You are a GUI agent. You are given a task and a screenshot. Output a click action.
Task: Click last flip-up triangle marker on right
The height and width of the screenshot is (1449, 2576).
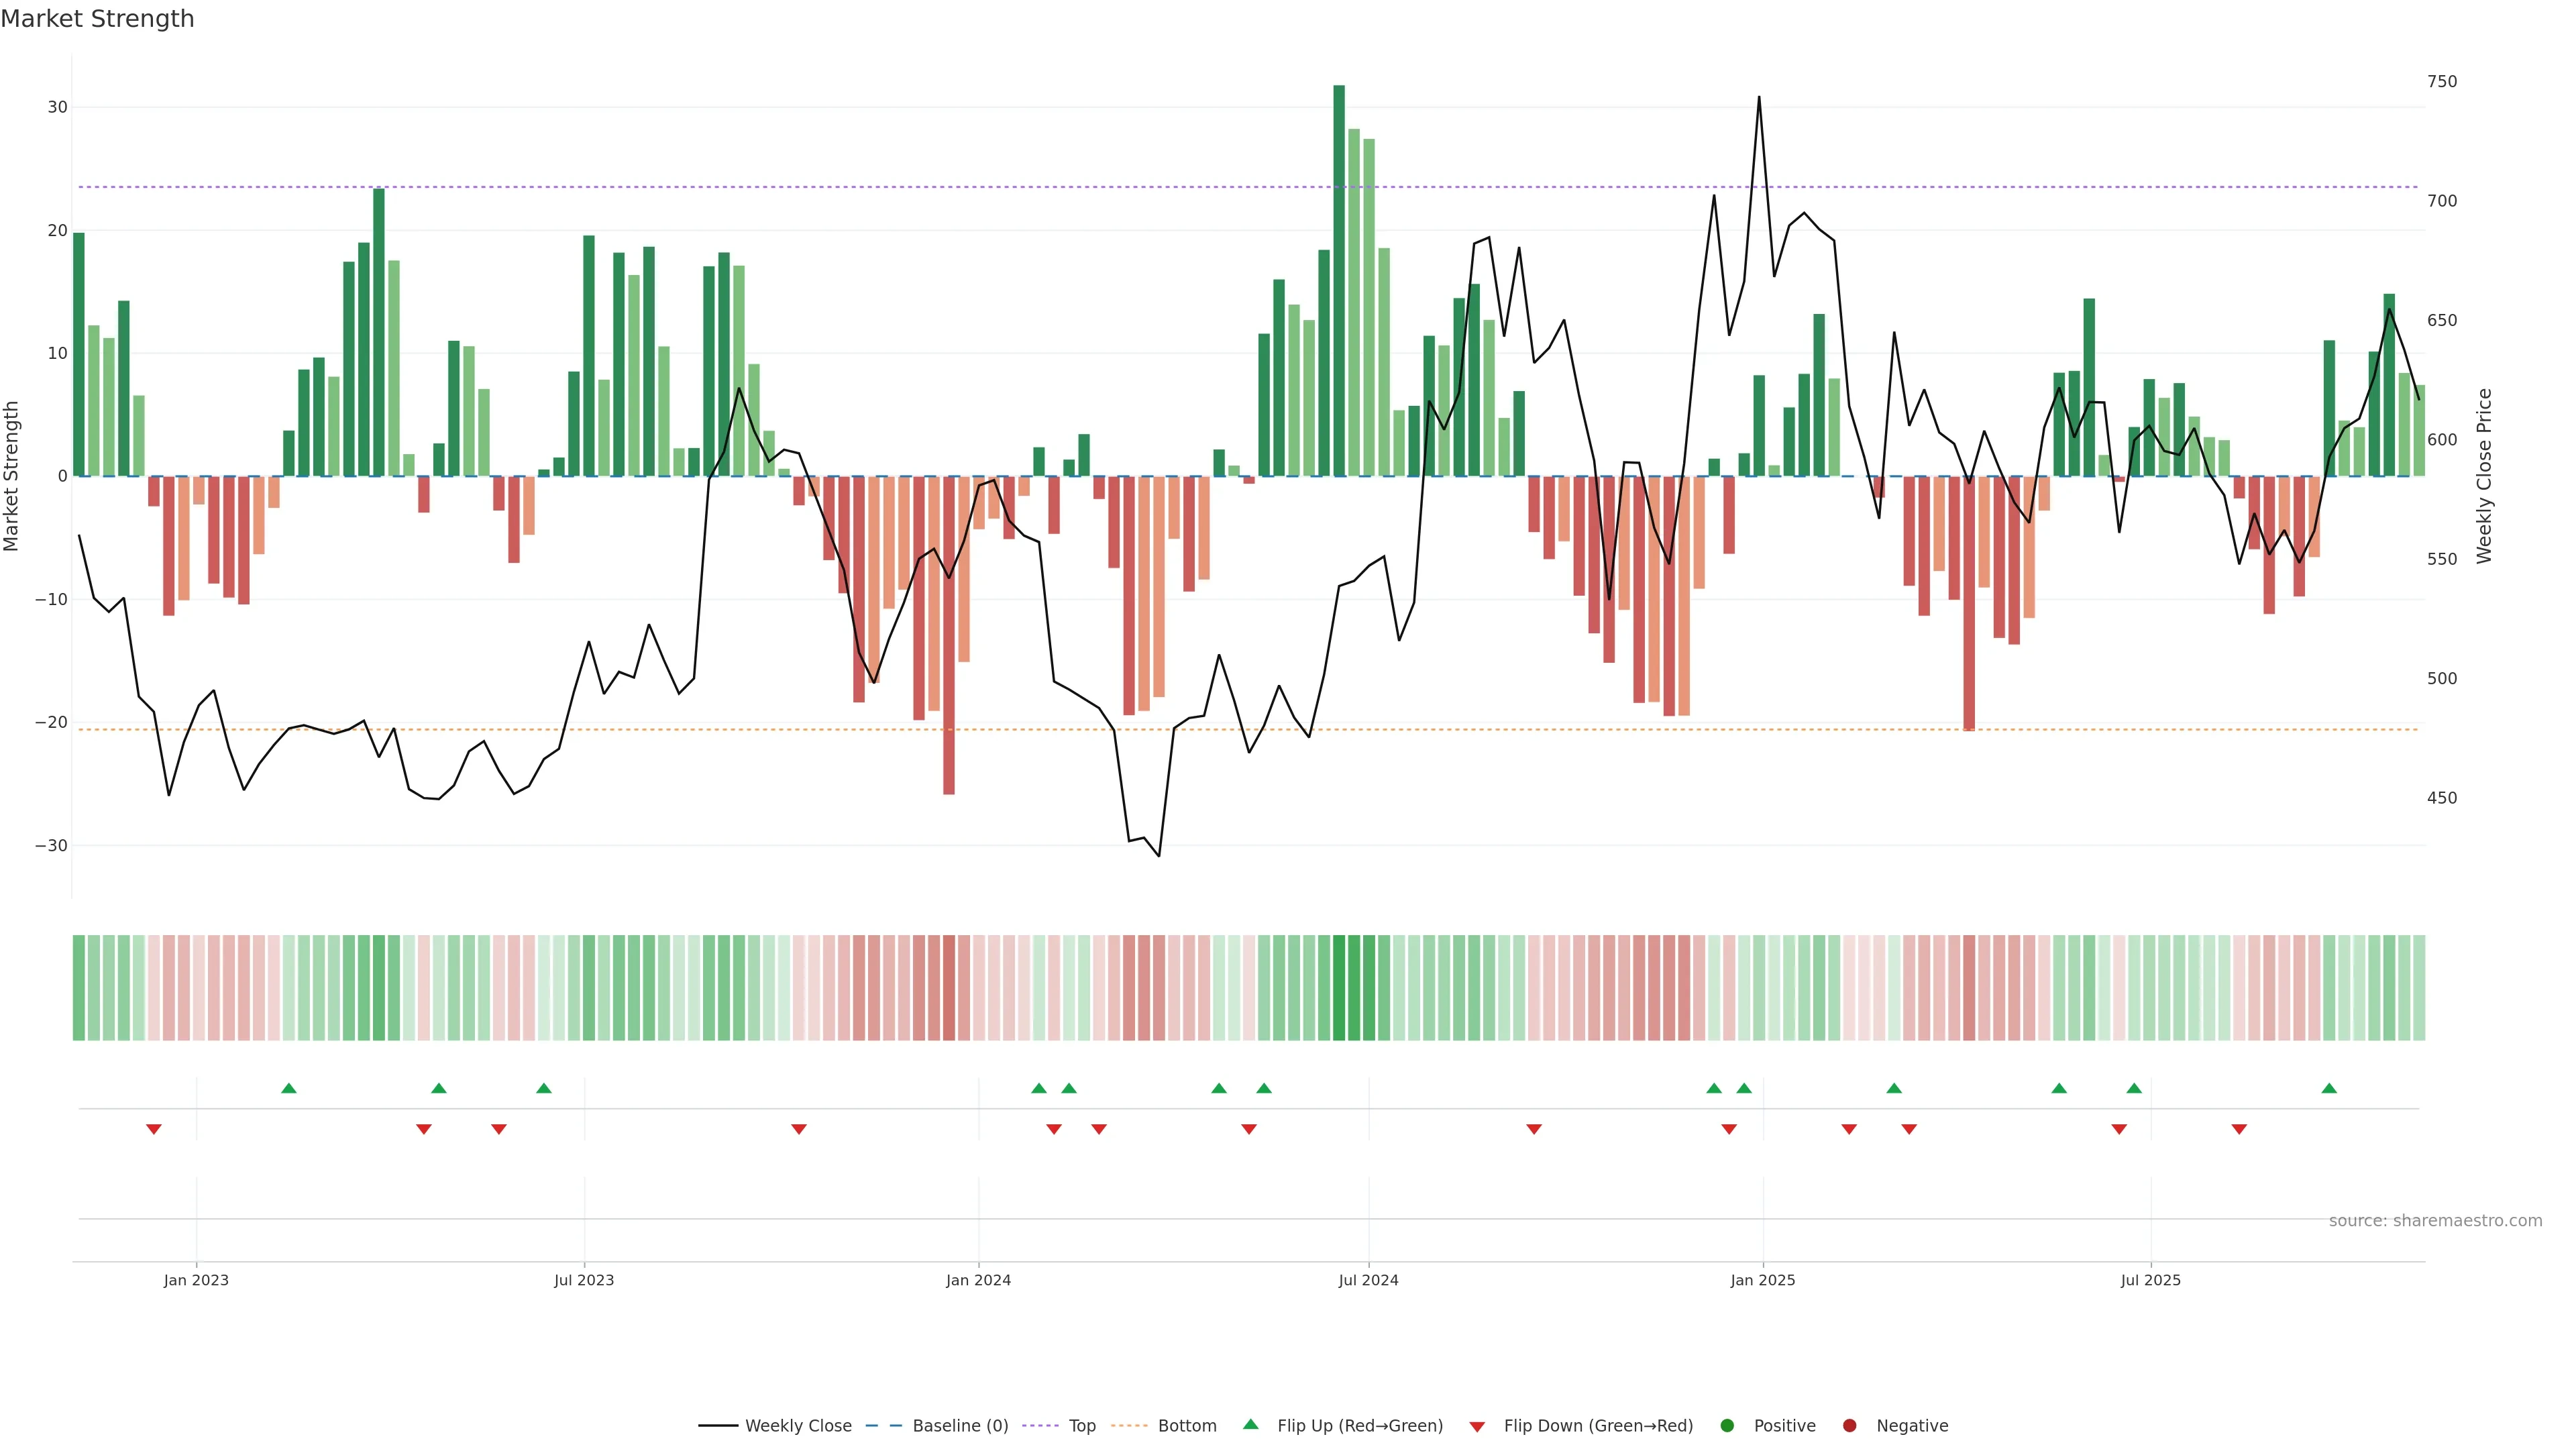click(x=2329, y=1088)
